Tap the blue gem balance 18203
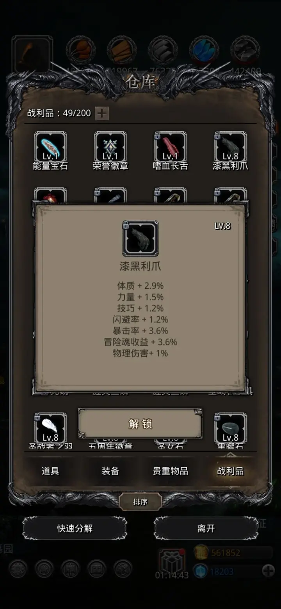 [x=222, y=572]
